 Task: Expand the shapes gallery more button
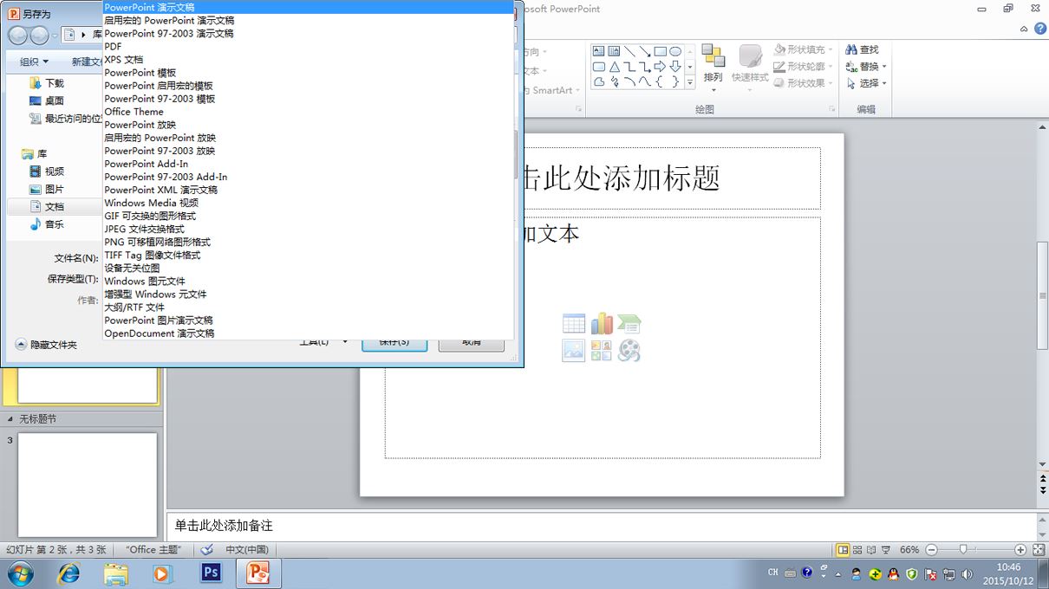click(x=690, y=82)
